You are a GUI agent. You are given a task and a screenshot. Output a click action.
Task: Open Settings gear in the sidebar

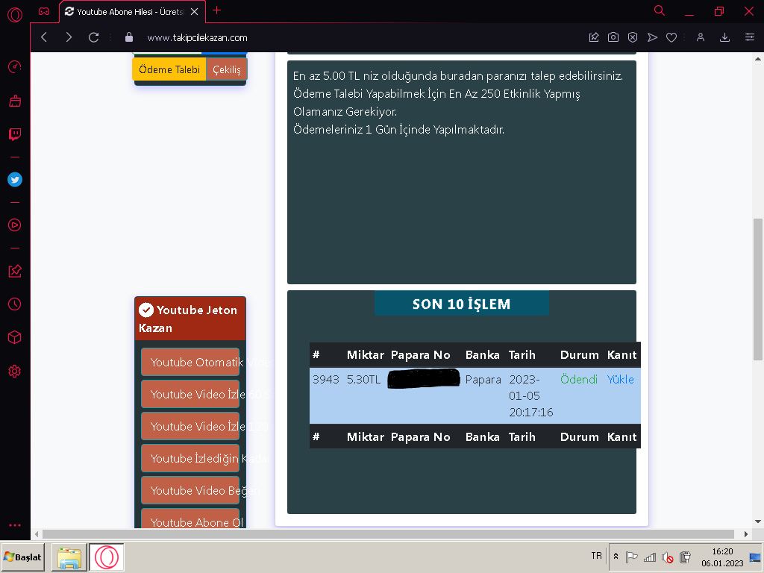point(15,371)
